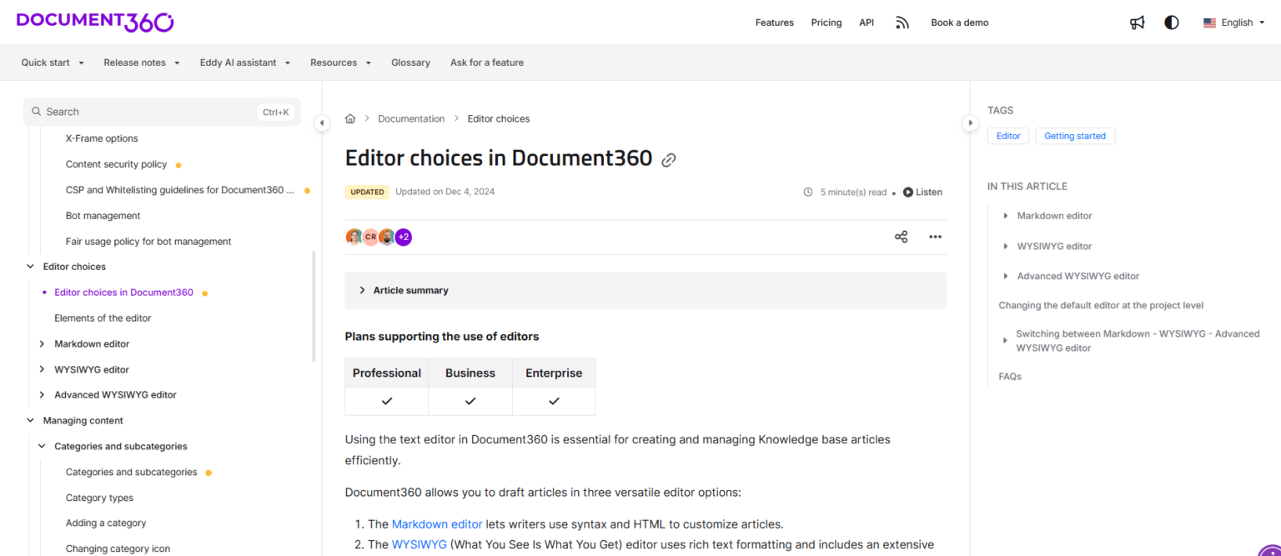The width and height of the screenshot is (1281, 556).
Task: Click the share icon below the article title
Action: [x=902, y=237]
